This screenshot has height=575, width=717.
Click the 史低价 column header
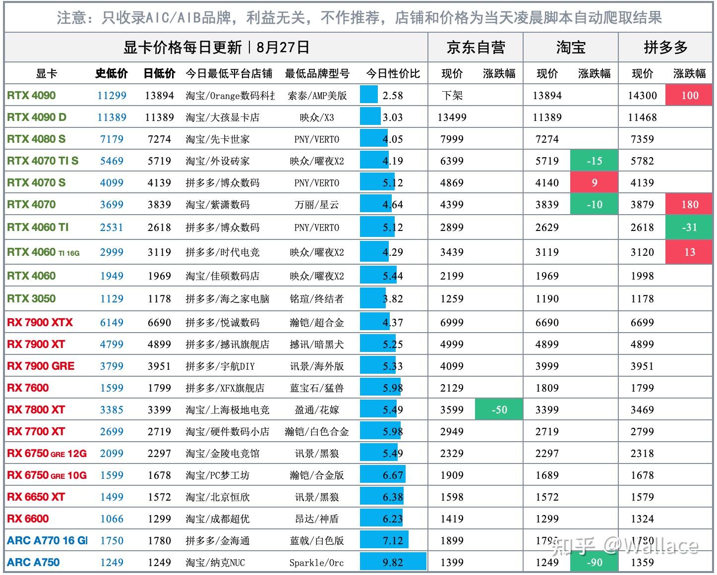coord(112,74)
